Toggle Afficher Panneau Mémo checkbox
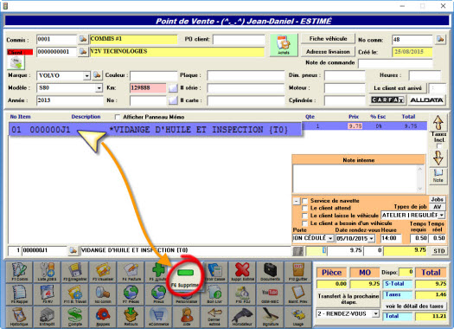The image size is (454, 329). (x=117, y=117)
